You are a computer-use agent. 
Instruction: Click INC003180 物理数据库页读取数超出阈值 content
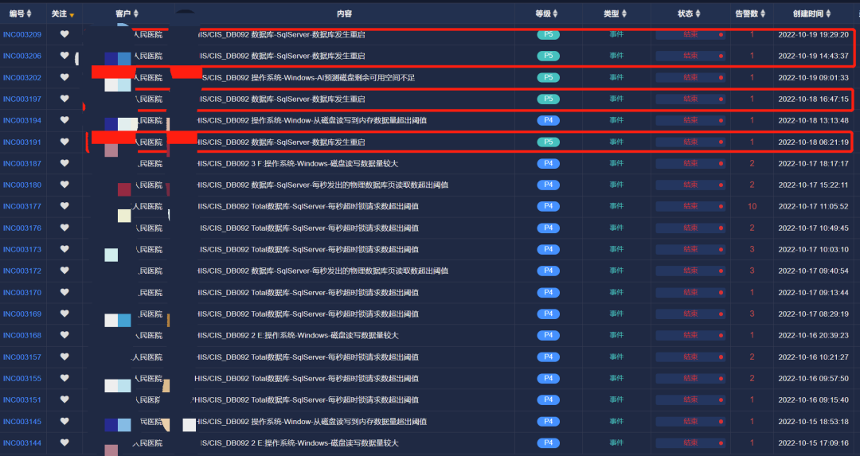(x=322, y=185)
